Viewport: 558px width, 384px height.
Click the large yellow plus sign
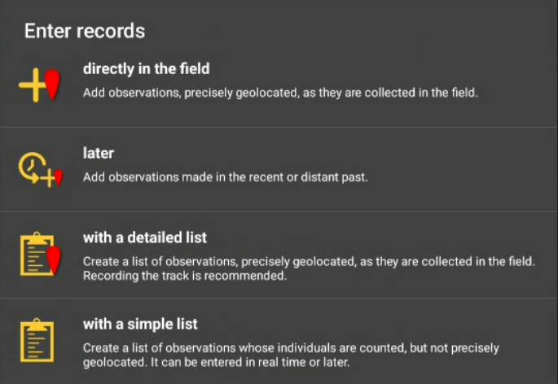point(32,85)
